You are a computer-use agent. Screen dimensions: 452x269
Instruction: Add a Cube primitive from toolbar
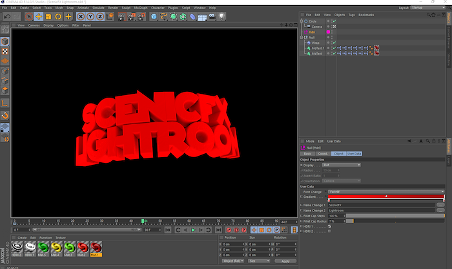point(154,16)
